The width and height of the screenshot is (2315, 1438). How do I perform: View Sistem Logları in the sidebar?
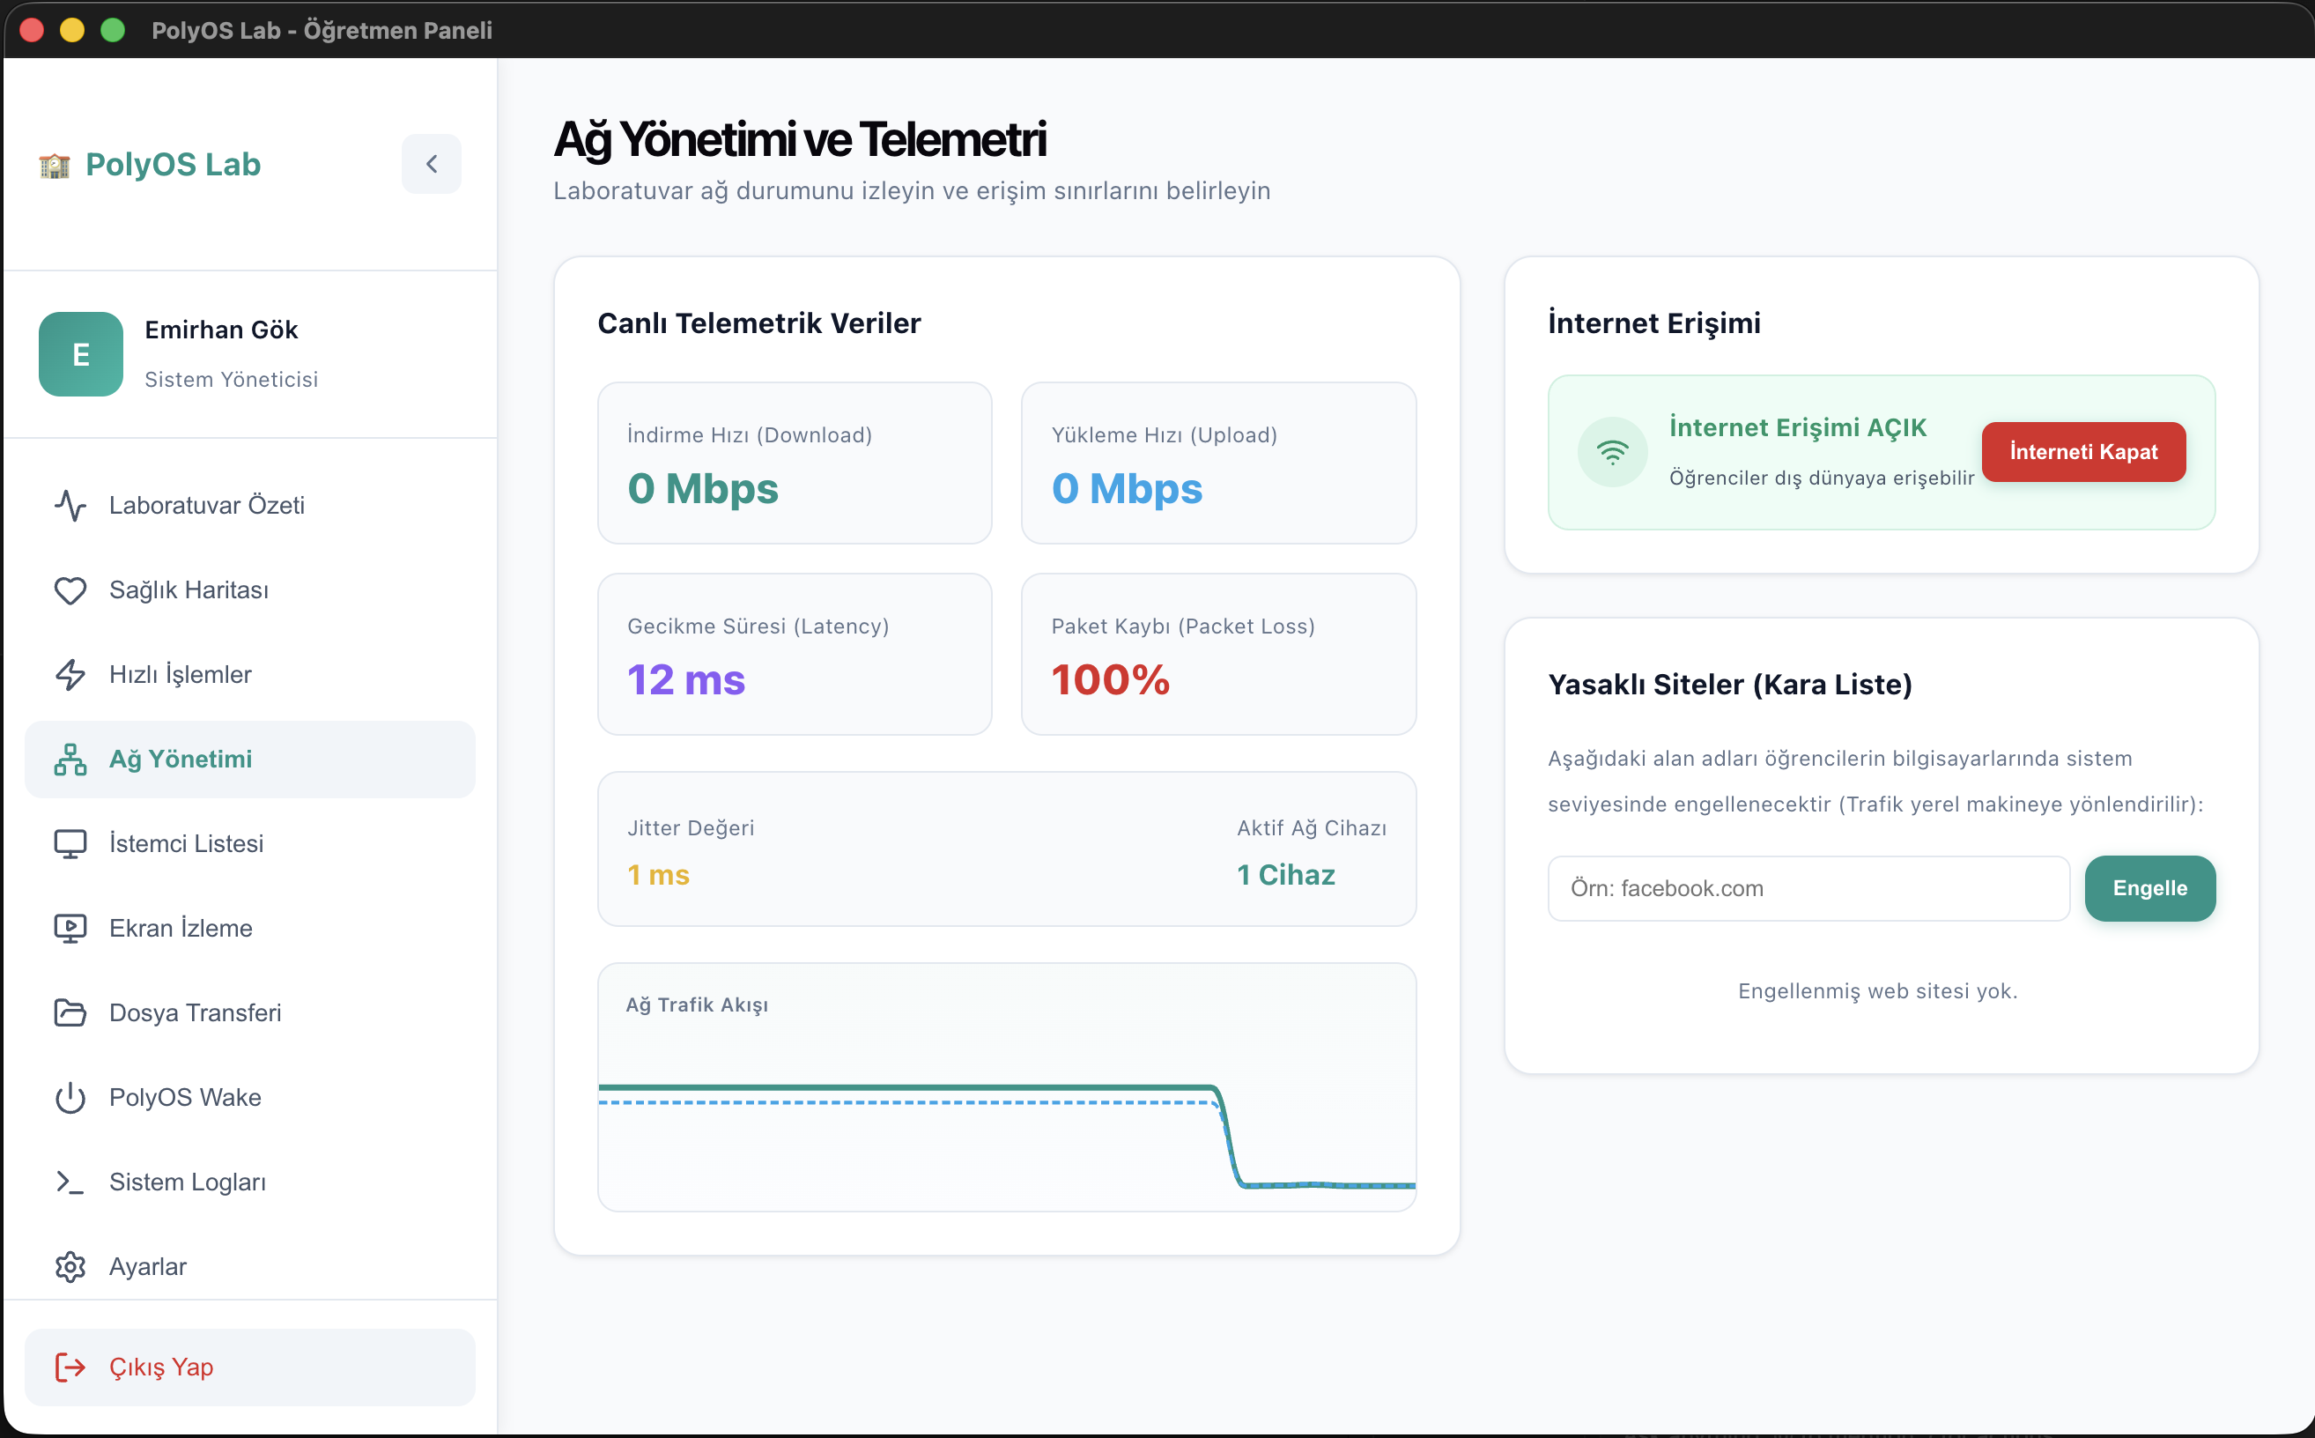[250, 1182]
